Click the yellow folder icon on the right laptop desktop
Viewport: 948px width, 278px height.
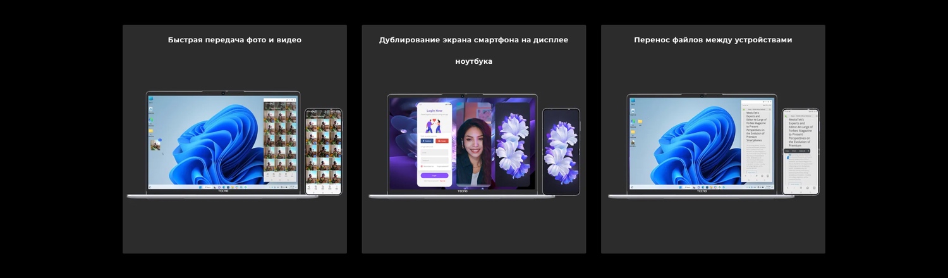[x=640, y=121]
